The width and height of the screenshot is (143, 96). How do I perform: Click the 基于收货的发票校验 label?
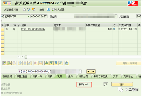click(x=11, y=93)
